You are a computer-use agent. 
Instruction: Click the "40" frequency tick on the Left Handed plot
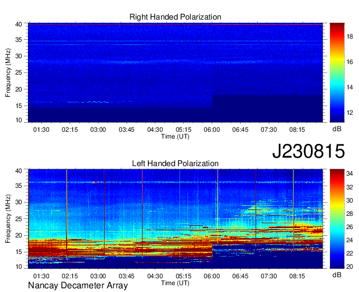[x=18, y=171]
